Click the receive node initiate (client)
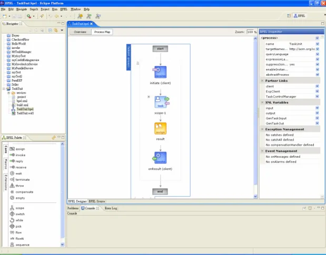 (160, 72)
